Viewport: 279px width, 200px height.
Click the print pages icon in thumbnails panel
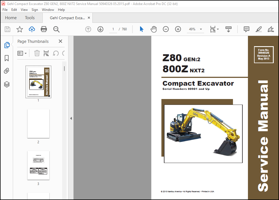pos(46,53)
